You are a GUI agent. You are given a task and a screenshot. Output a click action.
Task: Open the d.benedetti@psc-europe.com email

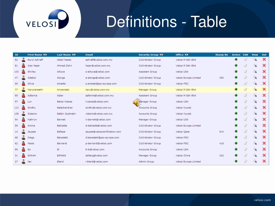point(102,138)
